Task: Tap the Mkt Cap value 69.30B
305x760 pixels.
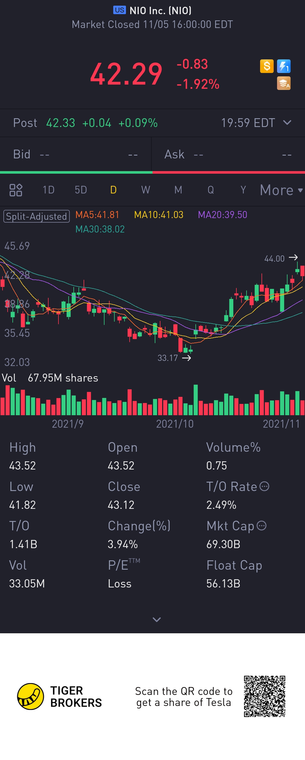Action: point(223,544)
